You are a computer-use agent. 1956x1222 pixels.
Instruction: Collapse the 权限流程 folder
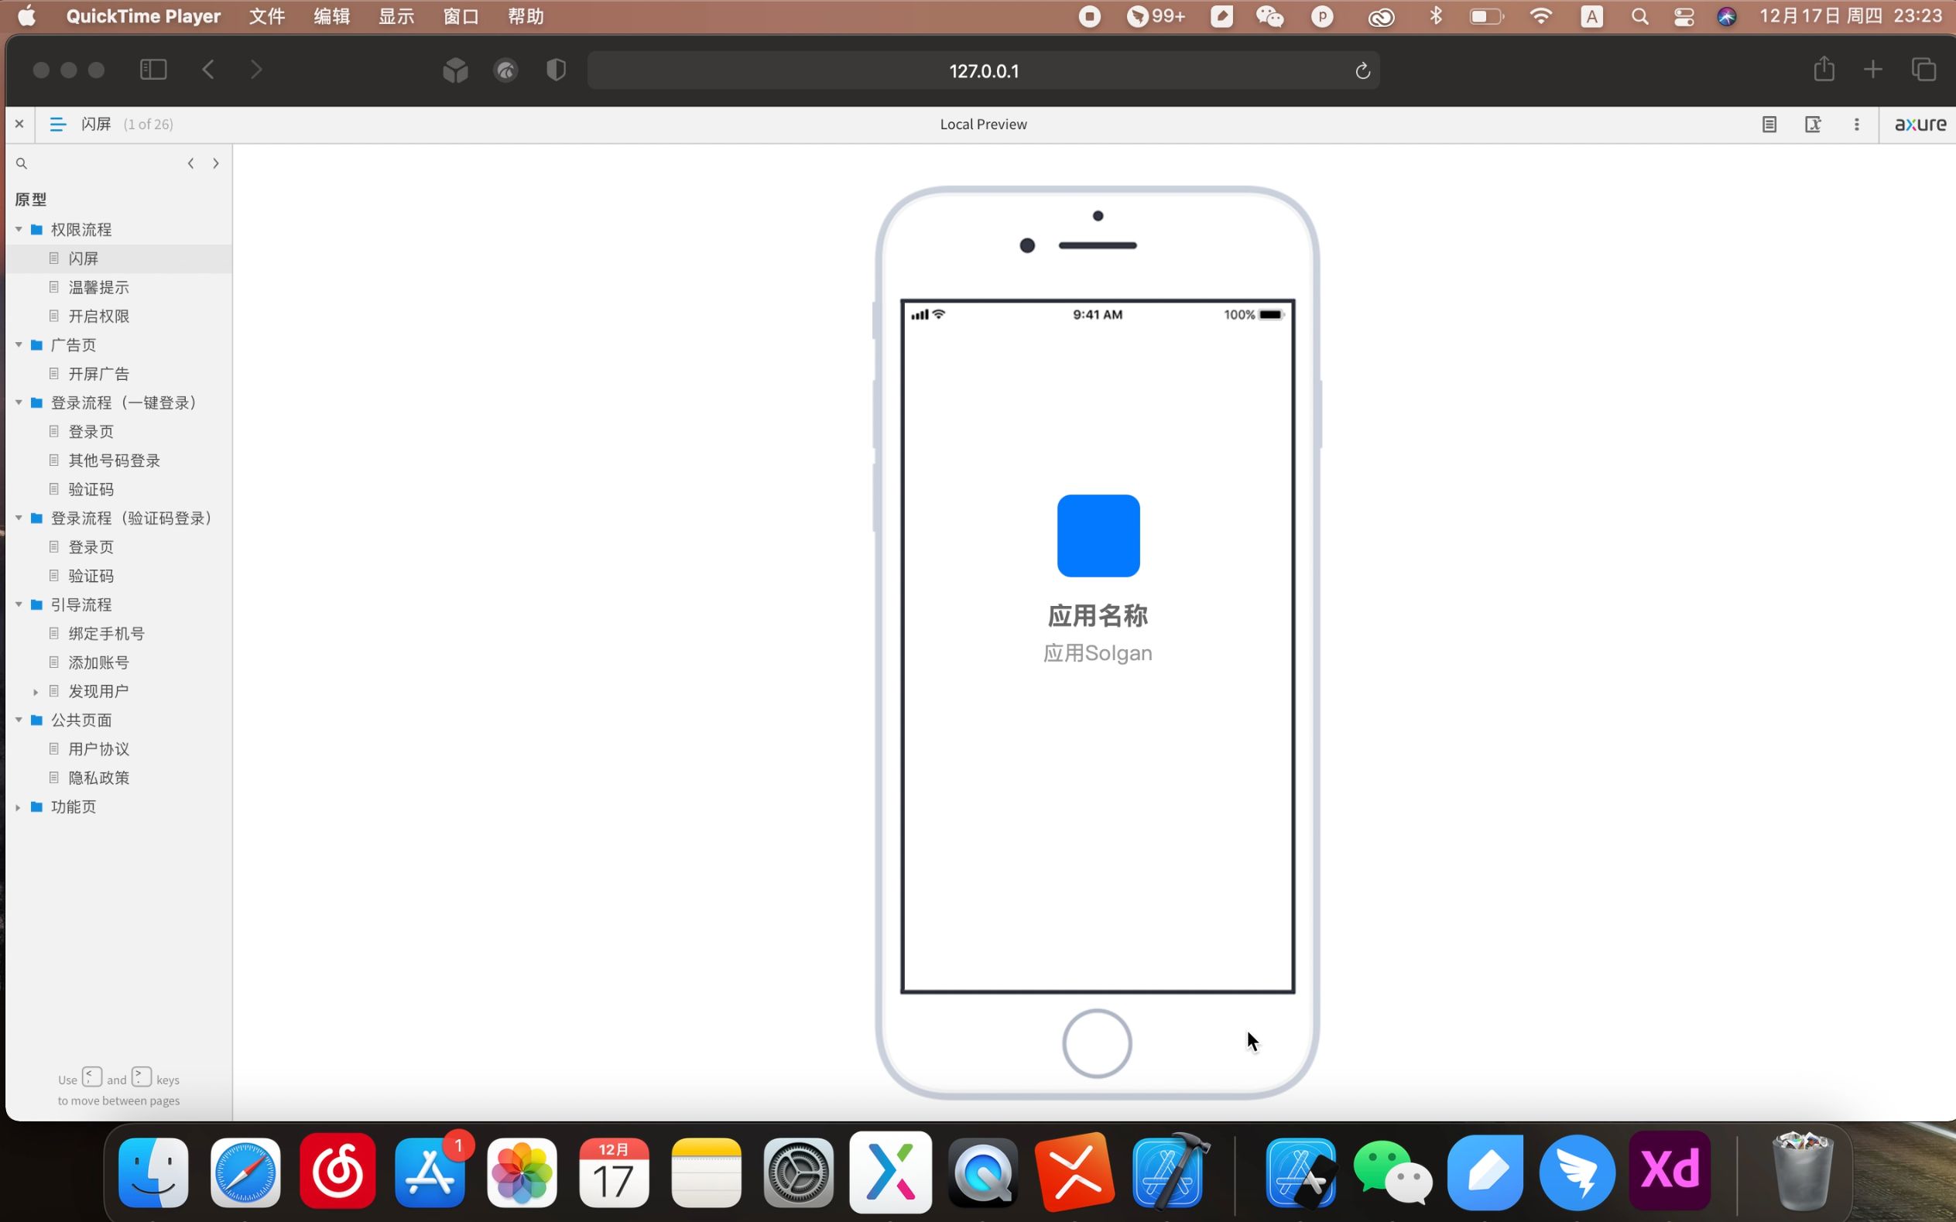pyautogui.click(x=19, y=230)
